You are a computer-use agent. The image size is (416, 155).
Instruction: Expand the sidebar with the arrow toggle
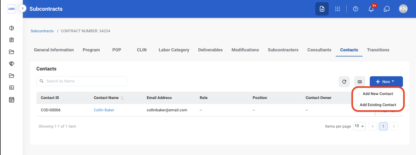22,9
